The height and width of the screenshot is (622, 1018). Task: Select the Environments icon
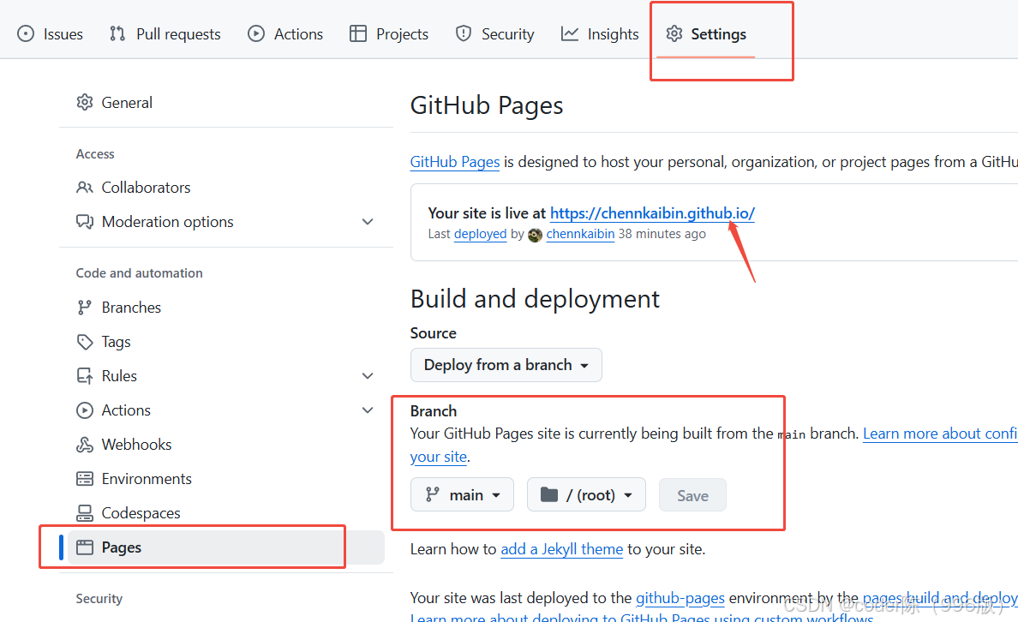click(87, 478)
